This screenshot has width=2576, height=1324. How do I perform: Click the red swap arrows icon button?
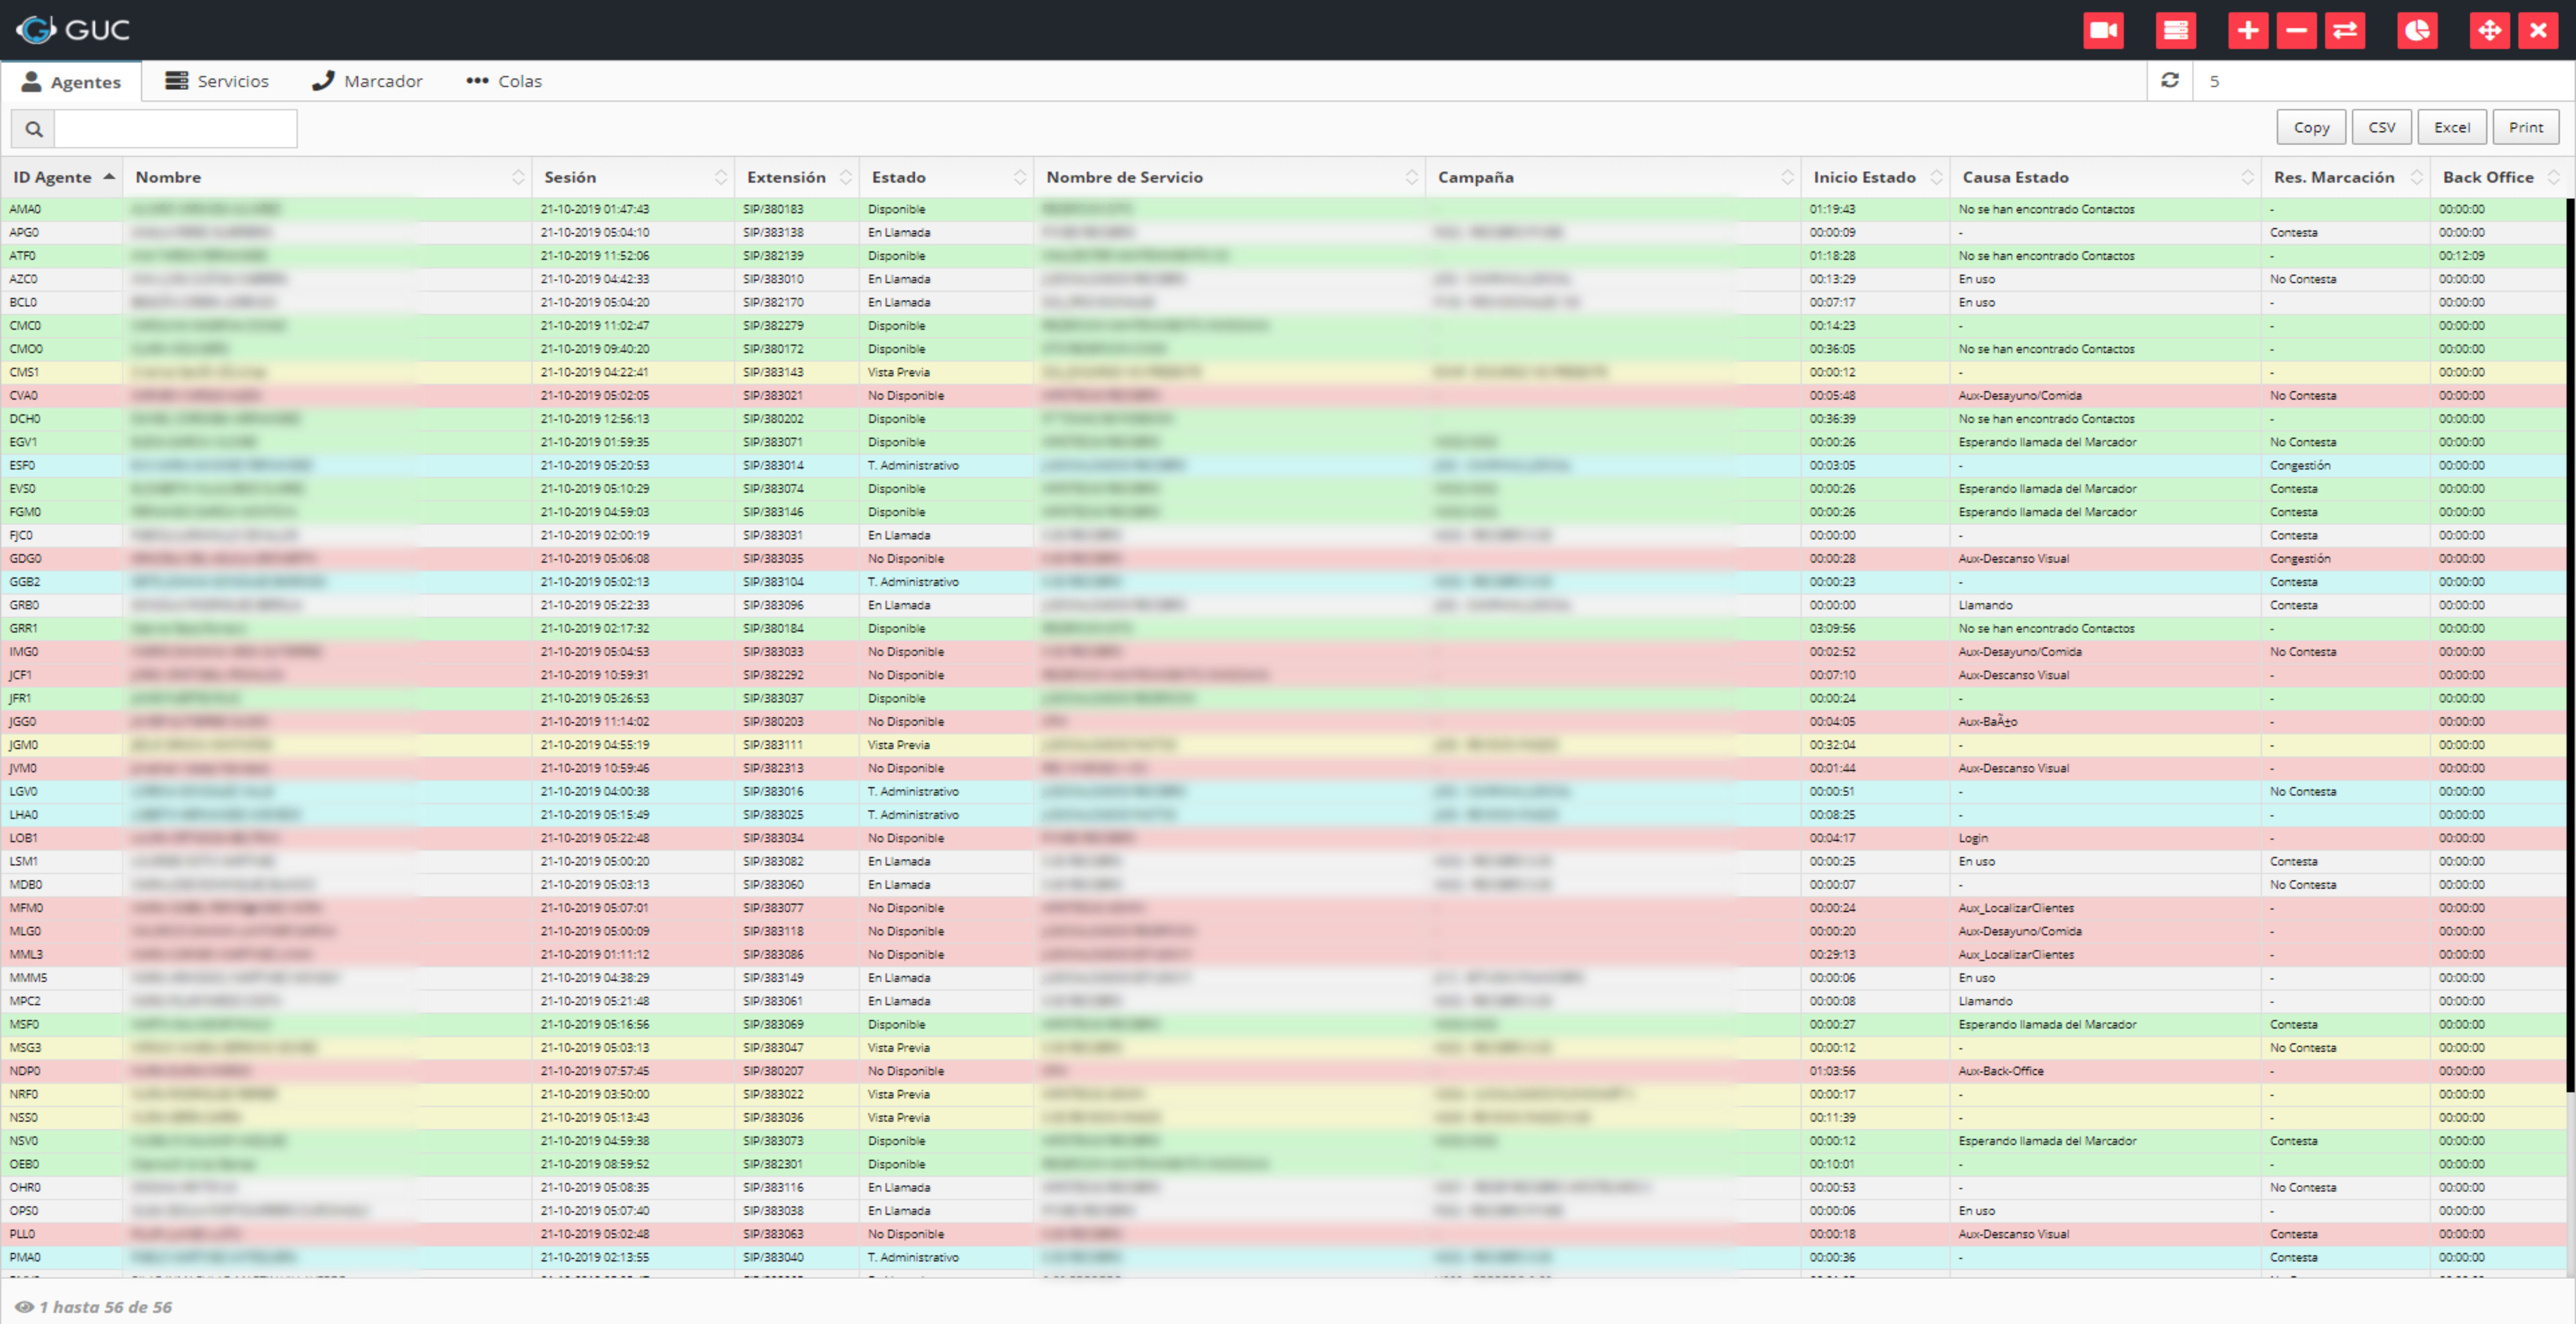[2345, 30]
